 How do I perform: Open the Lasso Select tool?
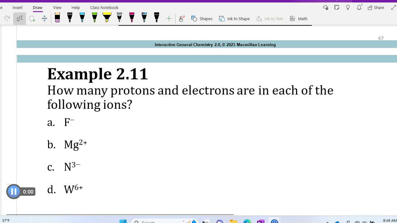[32, 18]
